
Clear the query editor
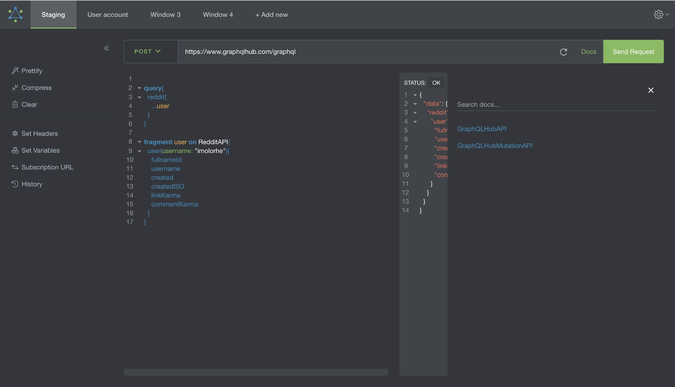[x=29, y=105]
